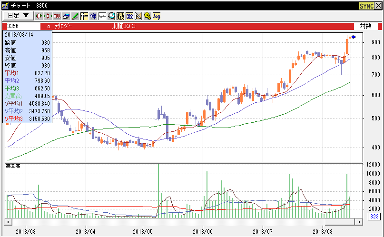
Task: Click the magnifying glass search icon
Action: pos(111,16)
